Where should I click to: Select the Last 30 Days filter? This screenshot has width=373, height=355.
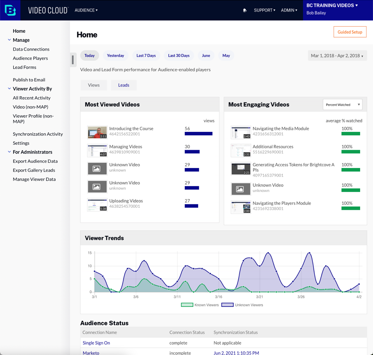tap(179, 56)
